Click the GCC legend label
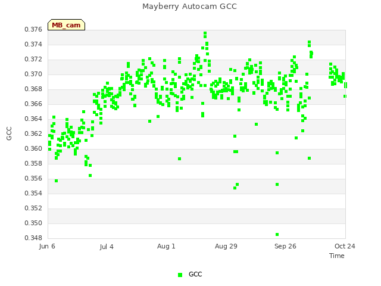 tap(195, 274)
